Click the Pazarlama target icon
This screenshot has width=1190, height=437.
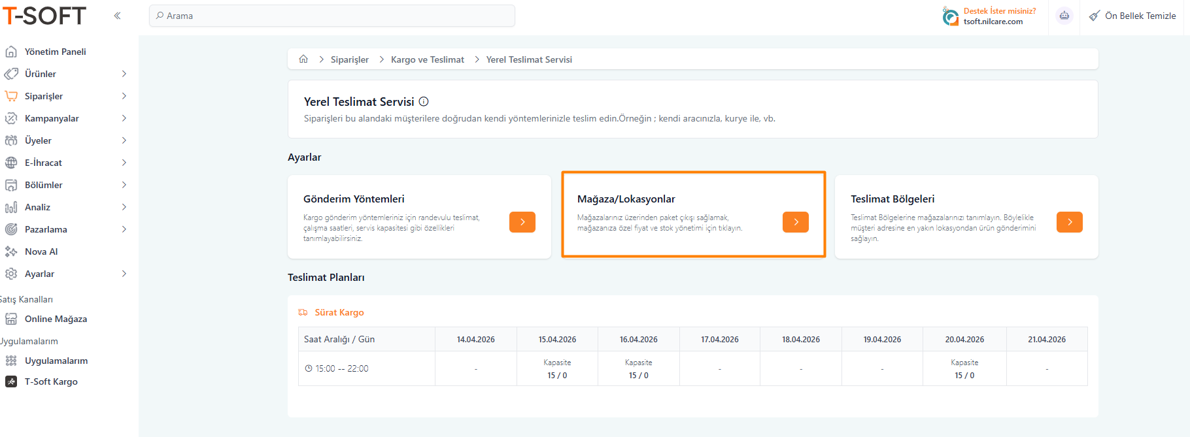coord(11,229)
